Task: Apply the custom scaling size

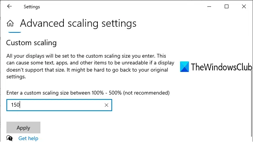Action: [23, 128]
